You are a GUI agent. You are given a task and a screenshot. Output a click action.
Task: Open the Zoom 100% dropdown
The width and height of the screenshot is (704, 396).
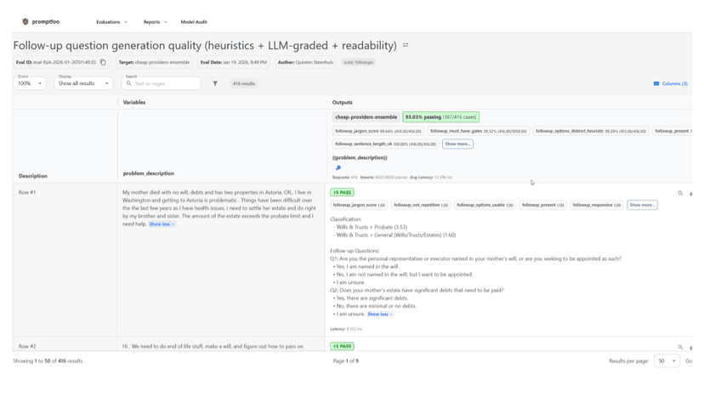[30, 83]
